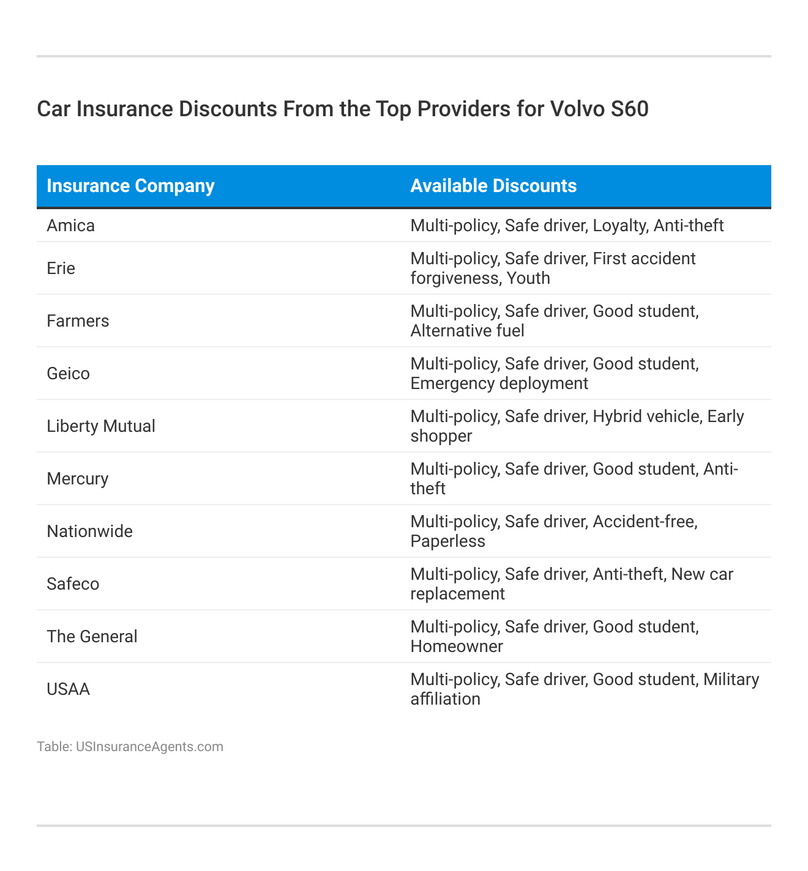Click the table title about Volvo S60

point(343,109)
